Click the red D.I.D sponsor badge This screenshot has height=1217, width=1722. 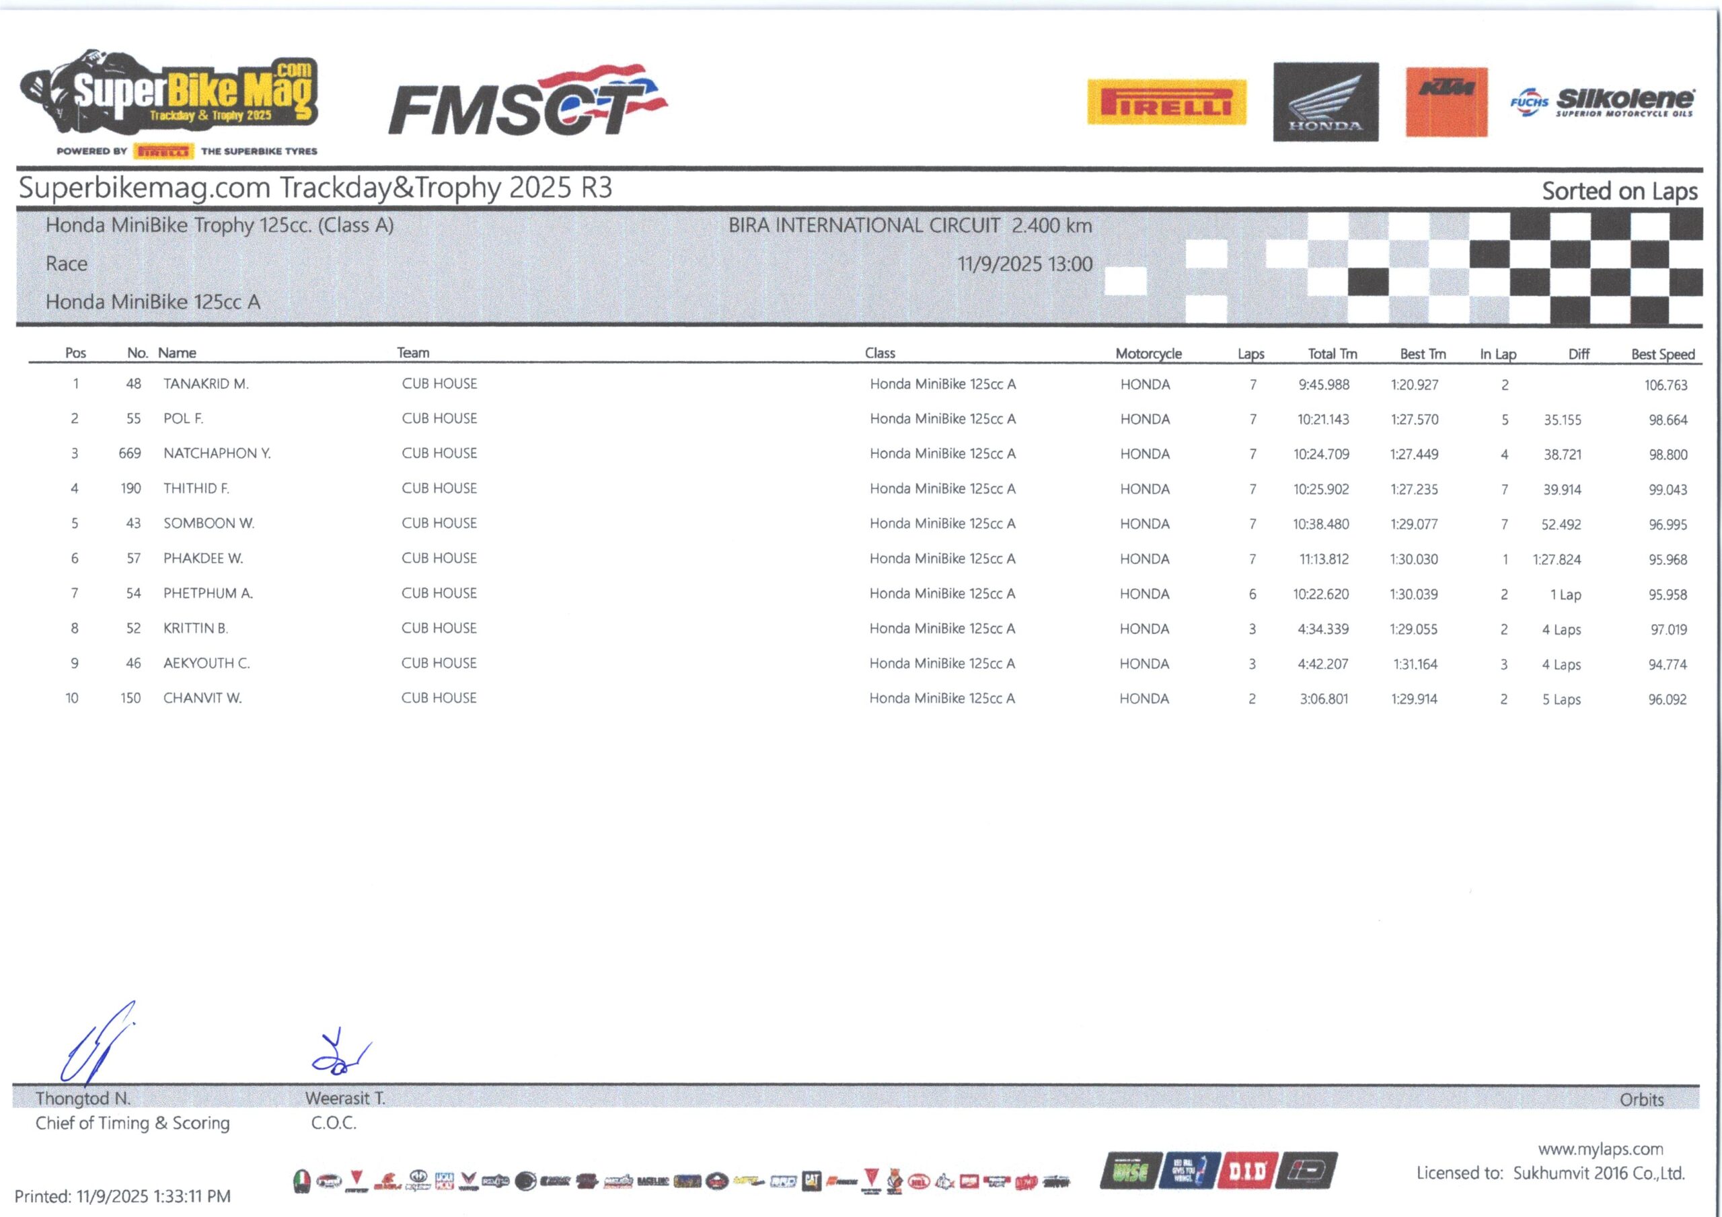(1248, 1171)
